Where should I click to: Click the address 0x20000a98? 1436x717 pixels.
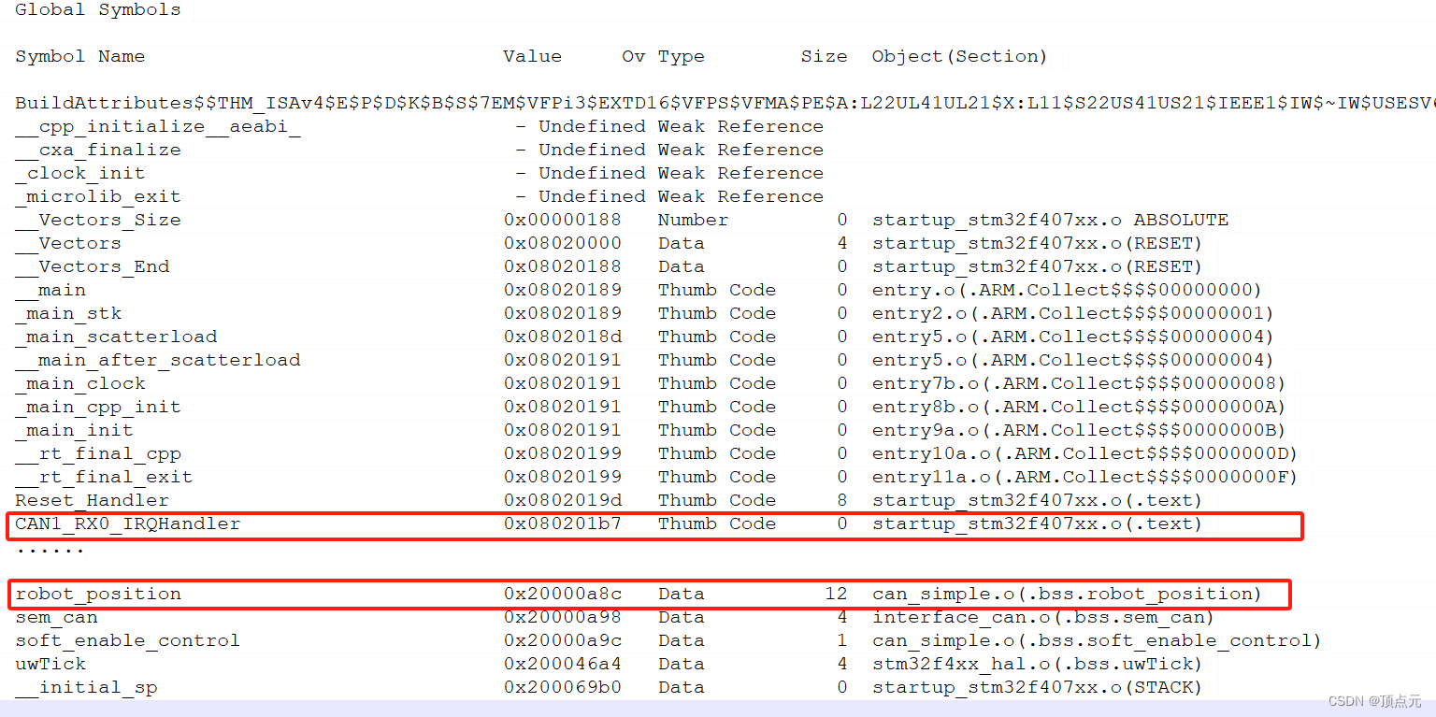(x=563, y=617)
